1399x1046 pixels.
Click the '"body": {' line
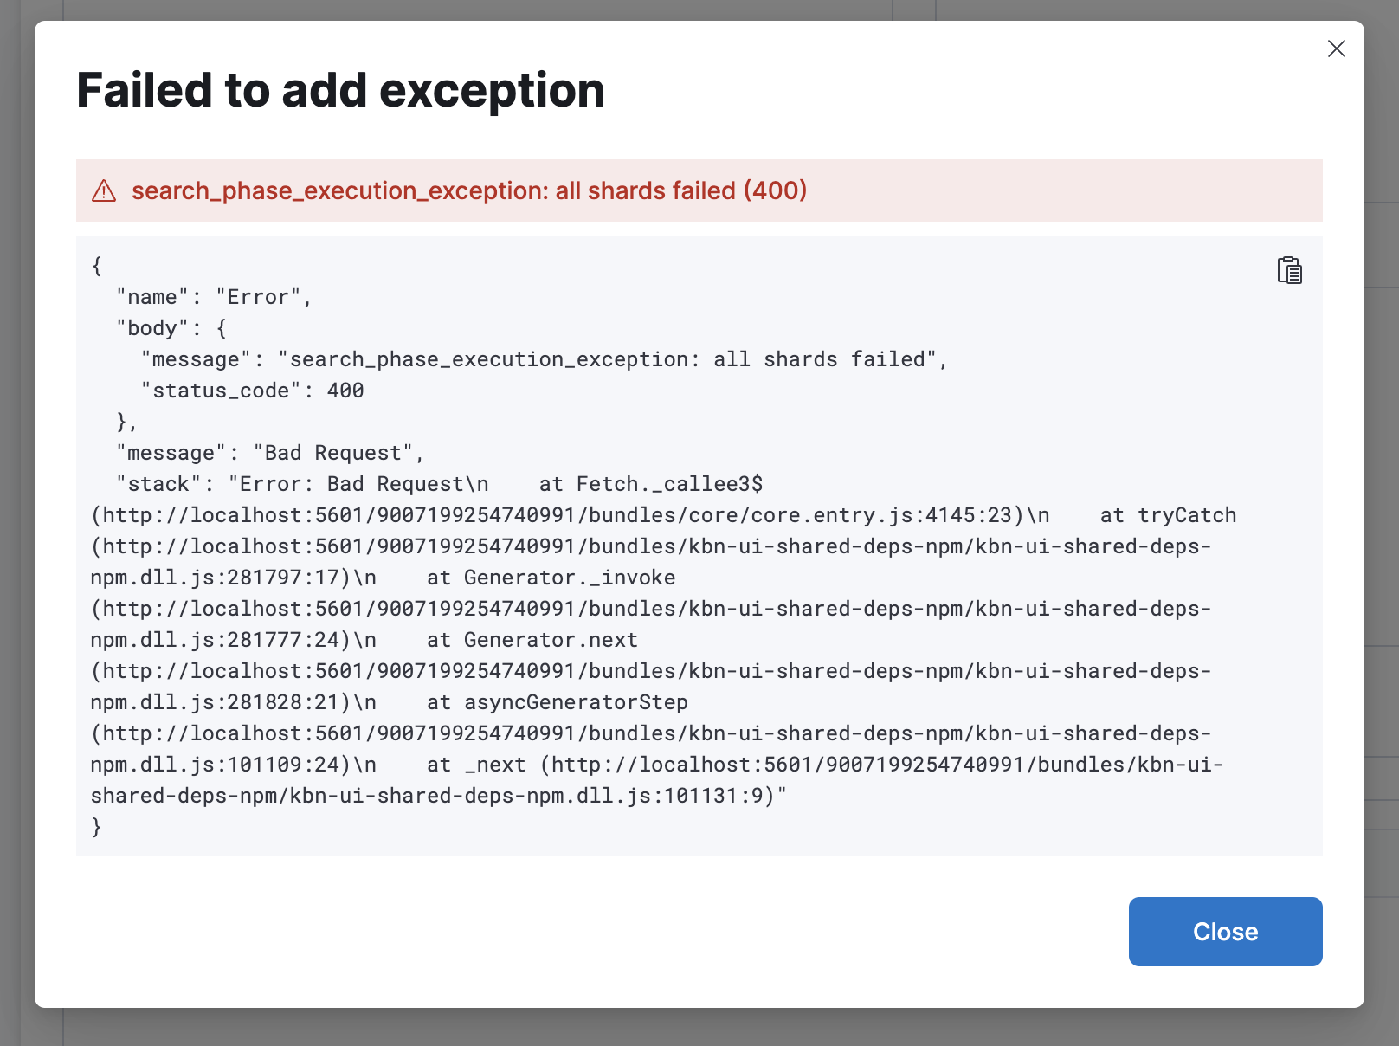tap(171, 328)
